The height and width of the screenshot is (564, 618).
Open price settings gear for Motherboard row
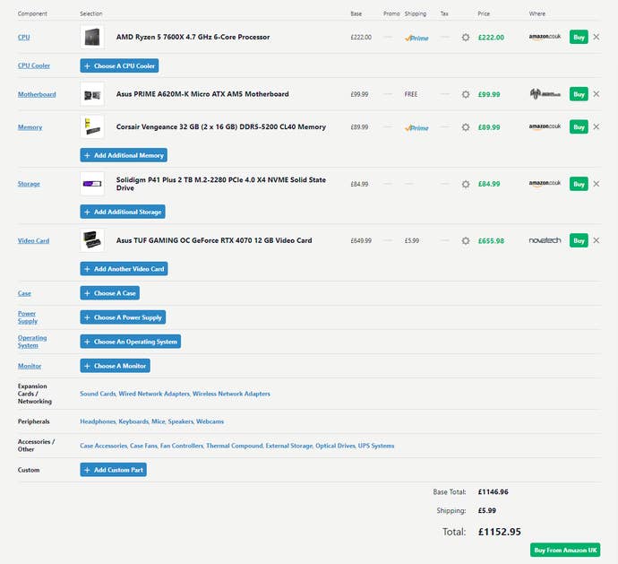(466, 94)
